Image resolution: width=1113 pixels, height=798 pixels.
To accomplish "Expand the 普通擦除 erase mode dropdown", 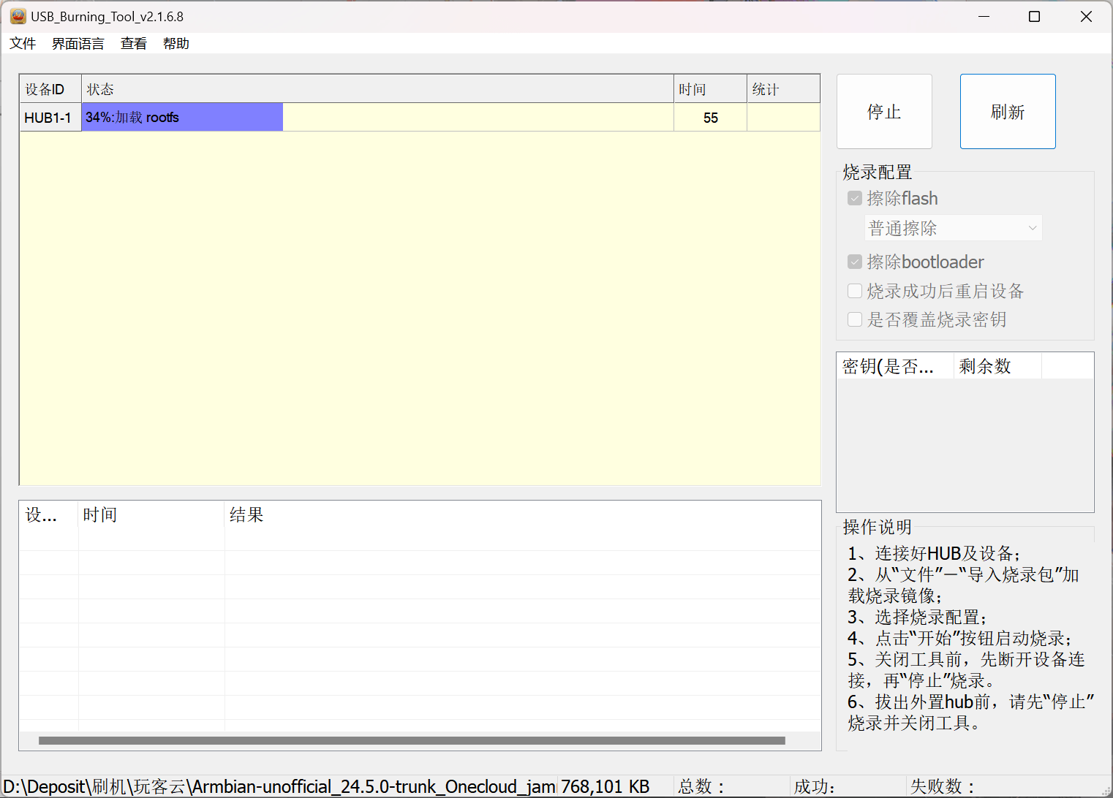I will pyautogui.click(x=953, y=229).
